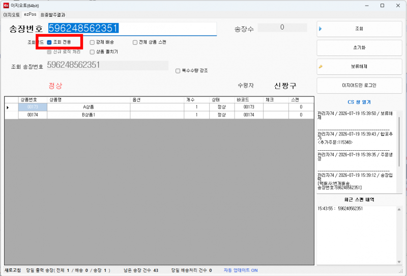Check 전체 상품 스캔 option

(135, 42)
